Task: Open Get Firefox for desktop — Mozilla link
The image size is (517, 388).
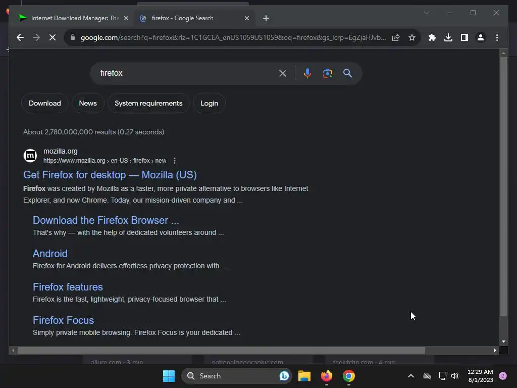Action: click(110, 175)
